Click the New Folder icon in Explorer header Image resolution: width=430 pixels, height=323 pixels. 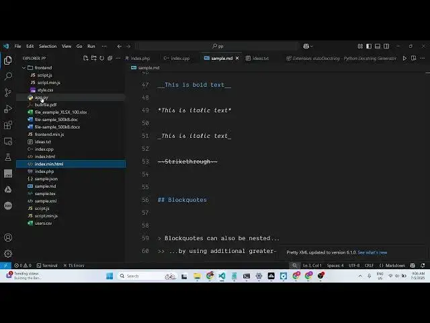pos(94,59)
